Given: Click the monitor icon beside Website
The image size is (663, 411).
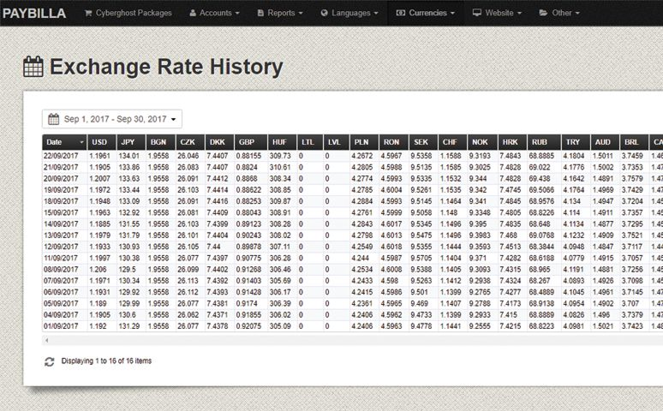Looking at the screenshot, I should click(477, 13).
